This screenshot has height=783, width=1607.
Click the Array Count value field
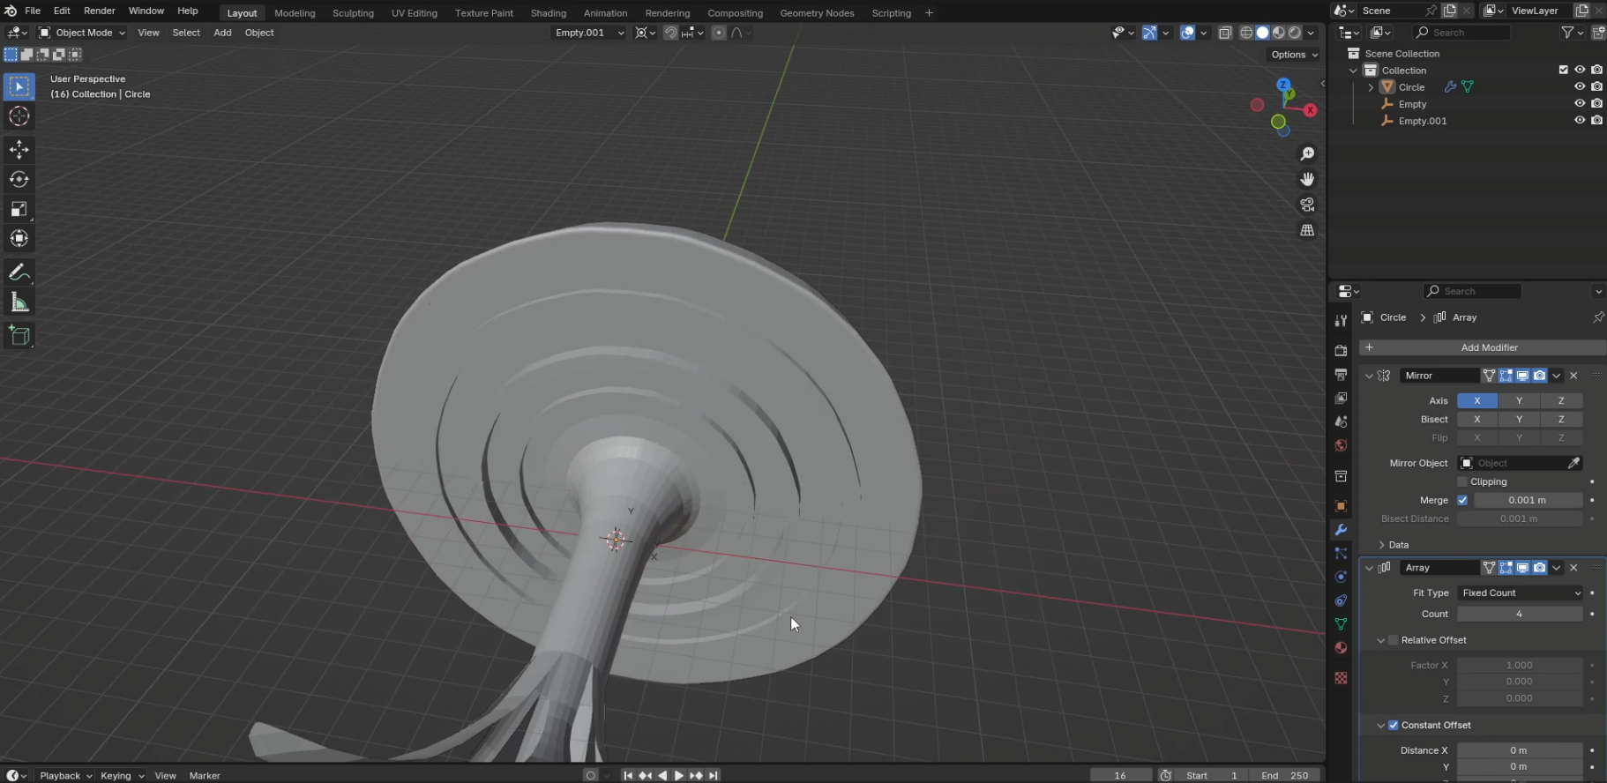pos(1520,615)
